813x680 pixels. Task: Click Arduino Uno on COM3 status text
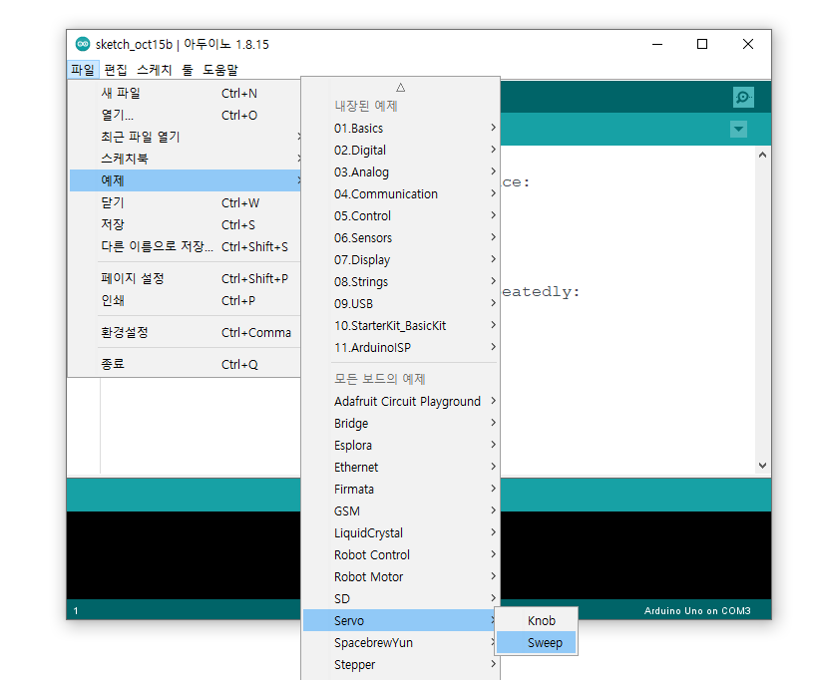click(697, 610)
